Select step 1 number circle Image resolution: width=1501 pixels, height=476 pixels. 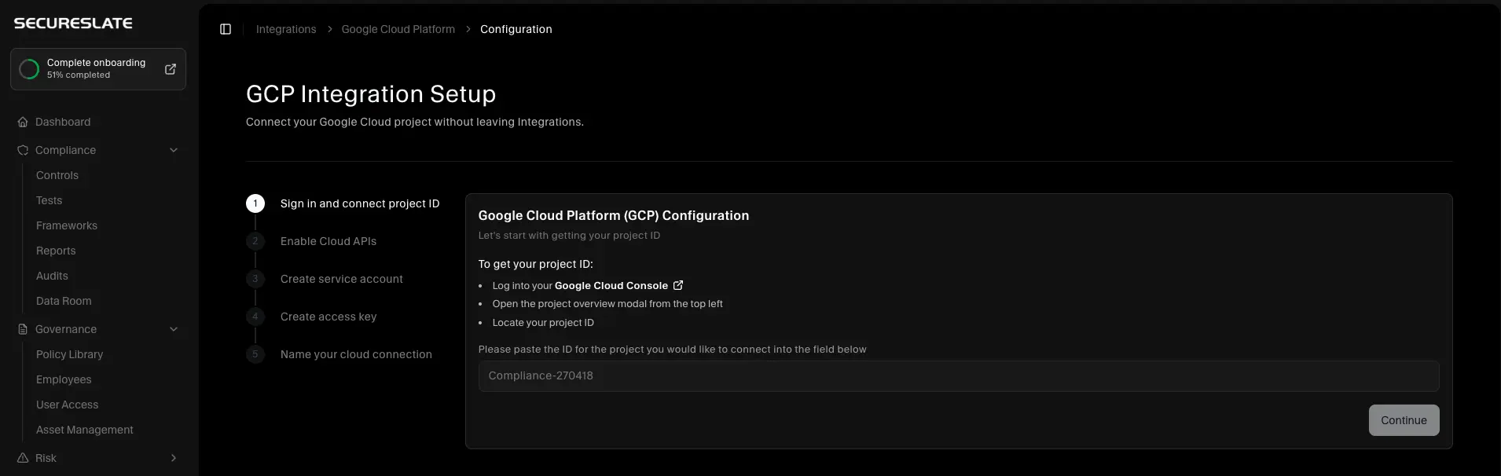click(255, 203)
